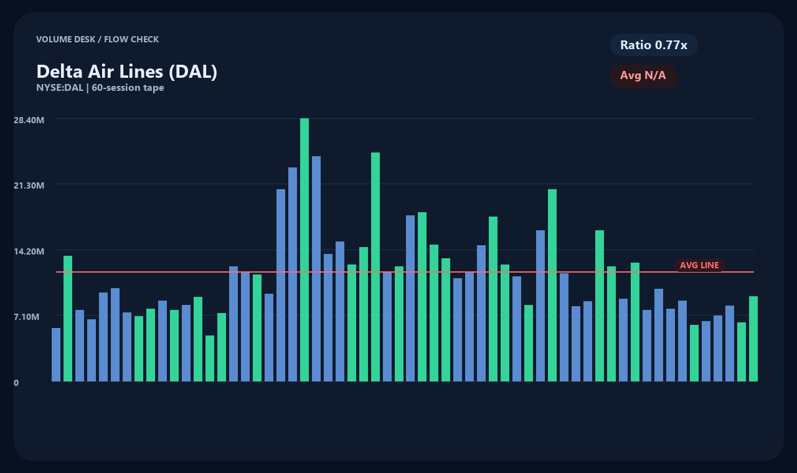Viewport: 797px width, 473px height.
Task: Click the 0 axis label
Action: click(16, 383)
